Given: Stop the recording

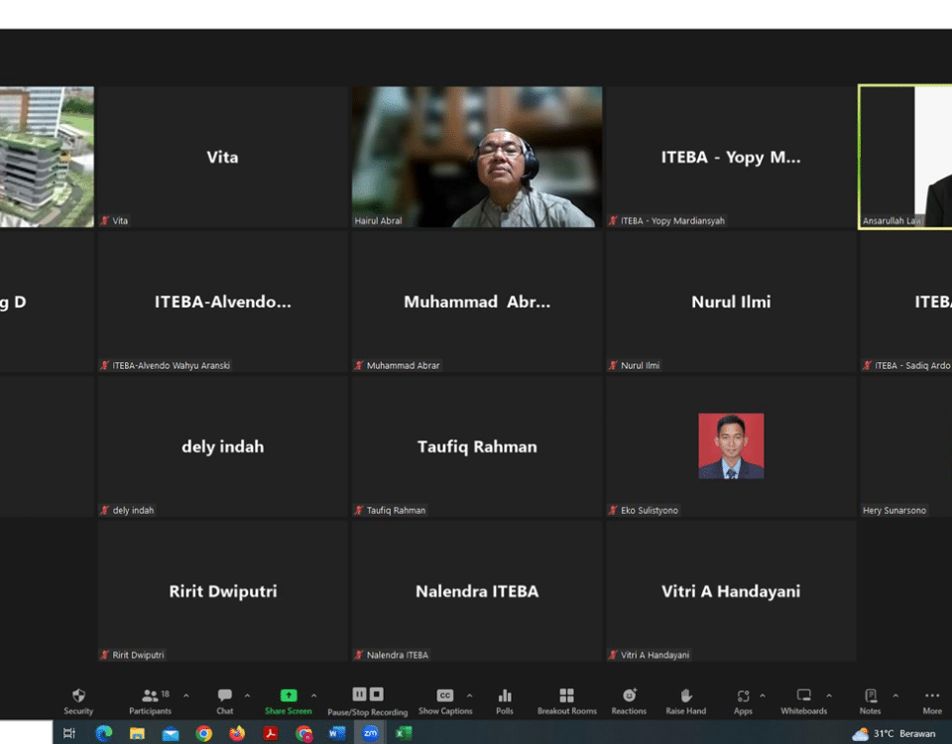Looking at the screenshot, I should pos(377,694).
